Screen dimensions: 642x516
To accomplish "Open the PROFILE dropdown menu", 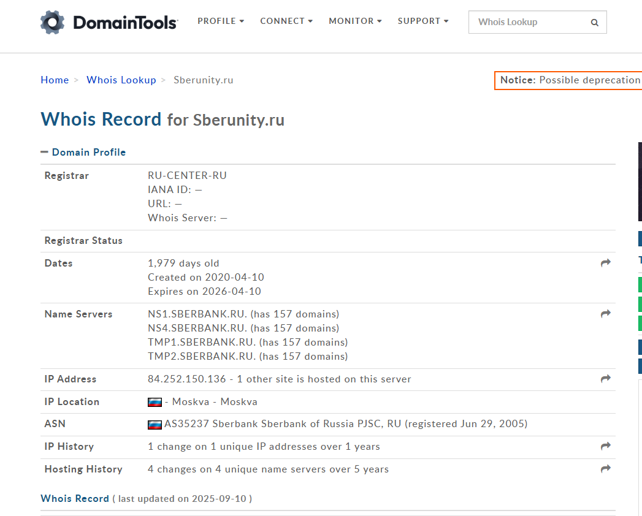I will pyautogui.click(x=221, y=21).
